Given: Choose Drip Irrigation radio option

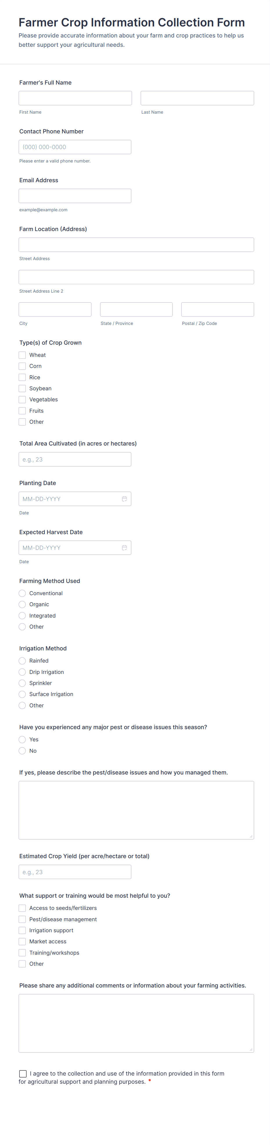Looking at the screenshot, I should (22, 672).
